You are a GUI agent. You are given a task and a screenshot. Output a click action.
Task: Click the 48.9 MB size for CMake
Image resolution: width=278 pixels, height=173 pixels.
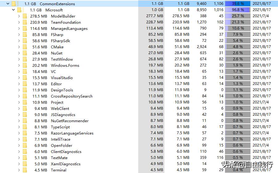point(156,47)
